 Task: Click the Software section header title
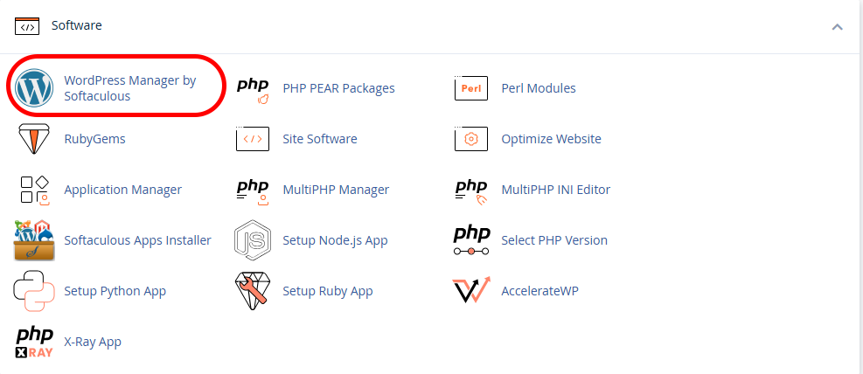tap(76, 25)
